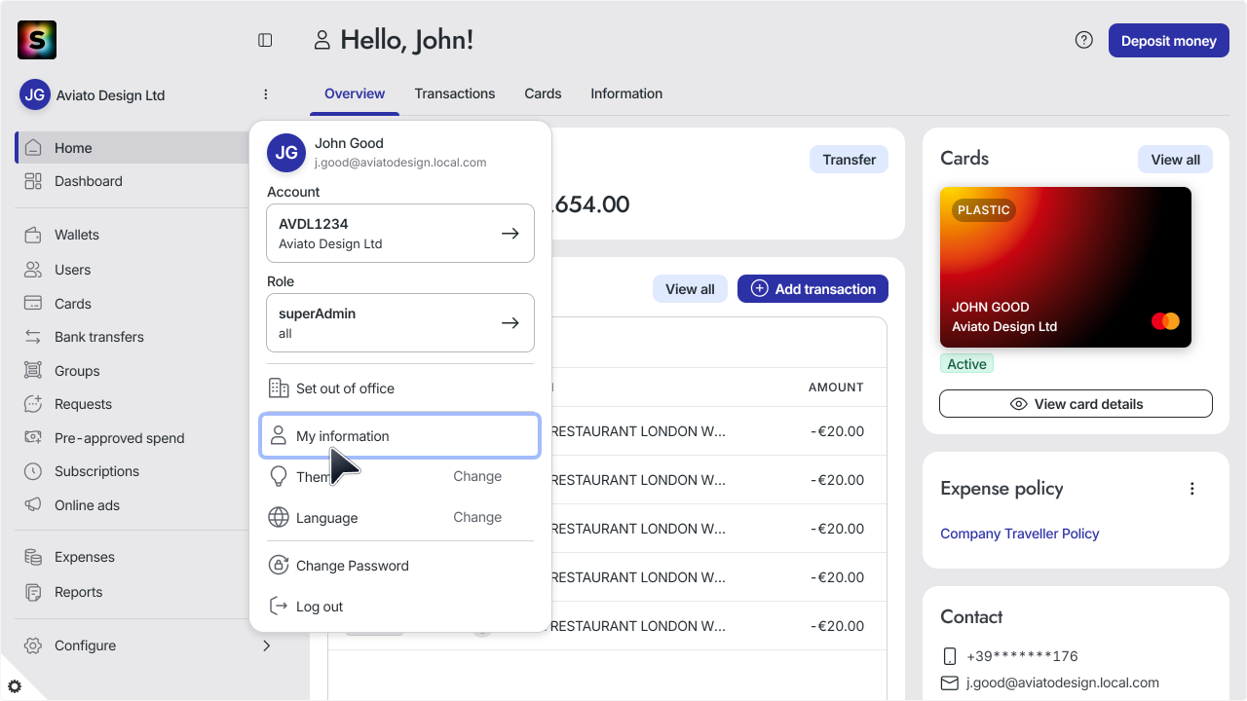Change the Language setting
The image size is (1247, 701).
coord(477,517)
